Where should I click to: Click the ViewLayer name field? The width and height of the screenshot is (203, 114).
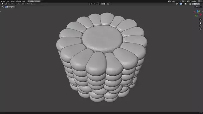194,1
